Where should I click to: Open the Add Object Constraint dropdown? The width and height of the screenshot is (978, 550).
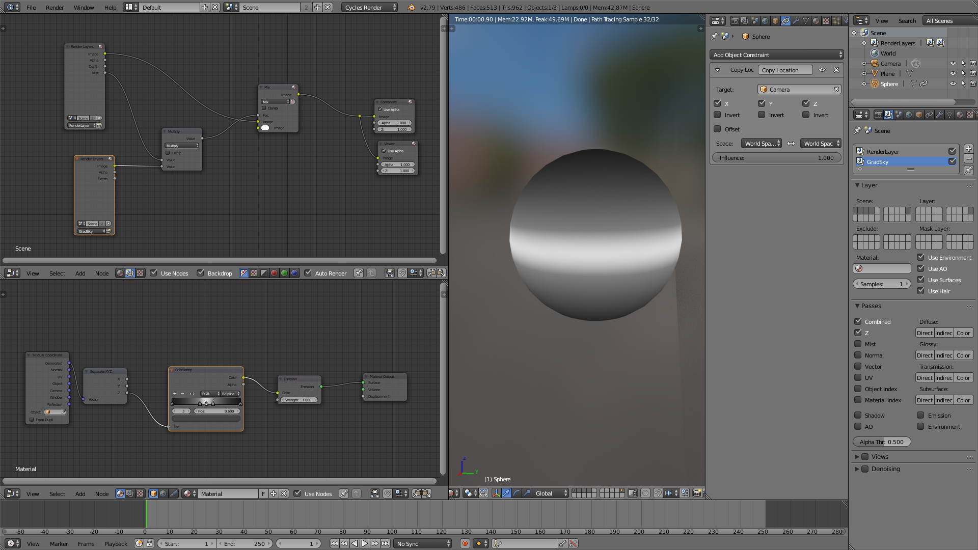[776, 54]
